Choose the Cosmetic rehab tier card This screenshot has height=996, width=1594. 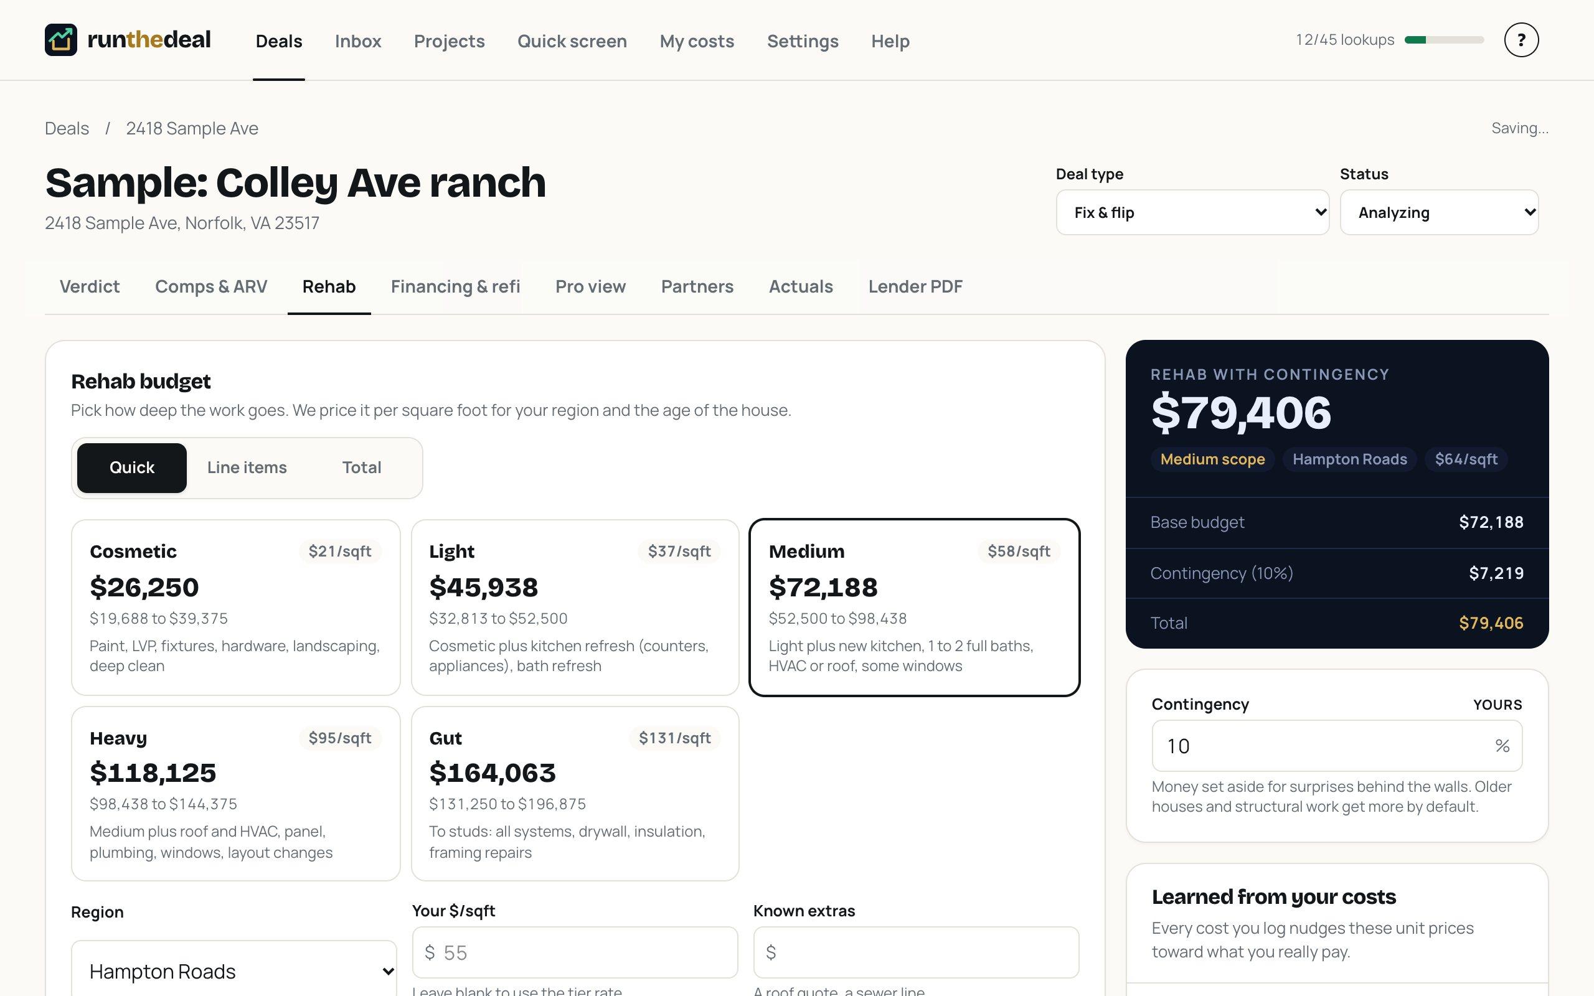[x=236, y=608]
